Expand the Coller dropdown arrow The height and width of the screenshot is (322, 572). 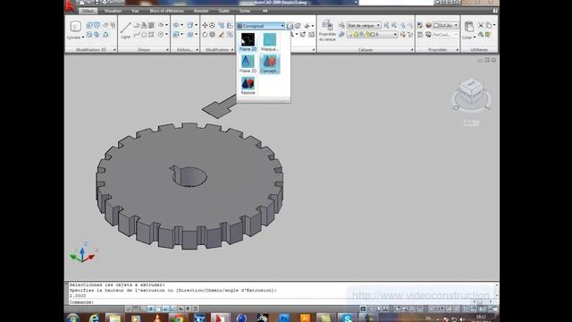(475, 38)
